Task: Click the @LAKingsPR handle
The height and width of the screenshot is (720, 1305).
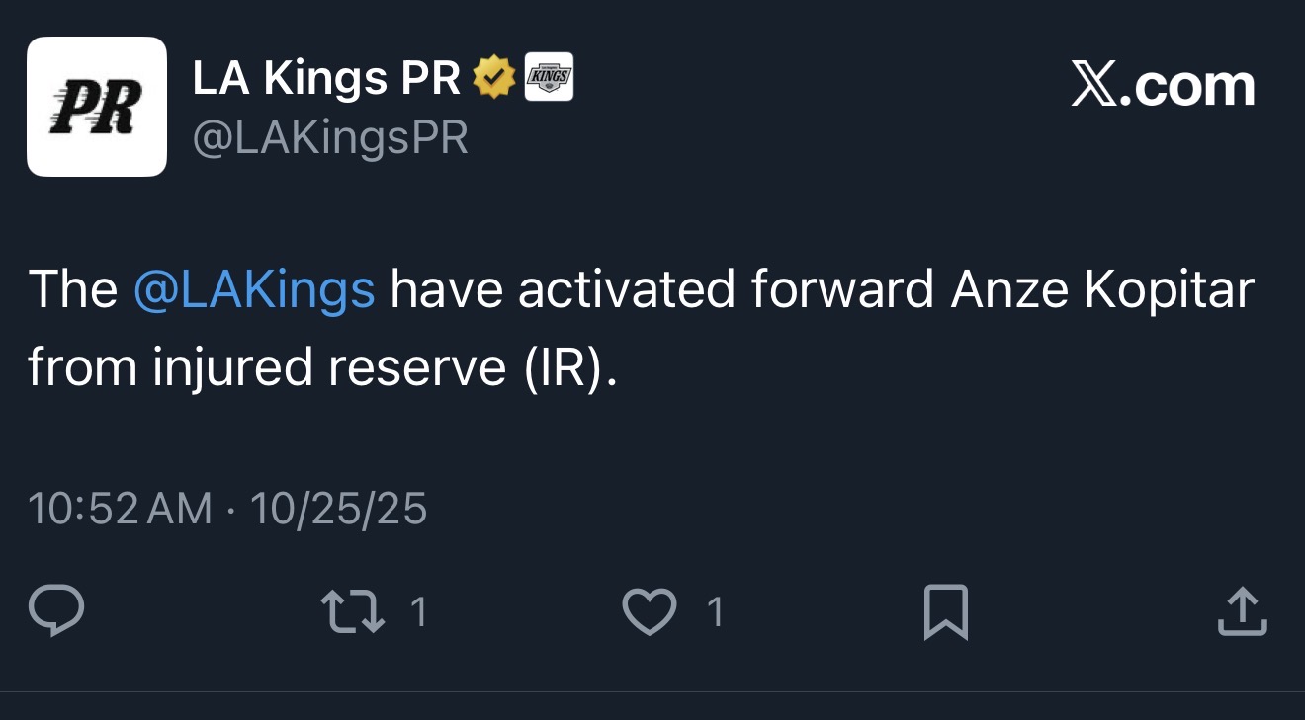Action: [x=330, y=138]
